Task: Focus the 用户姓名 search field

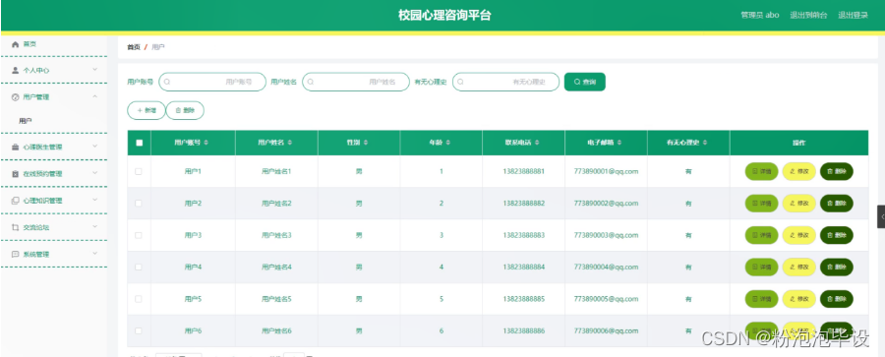Action: [x=356, y=82]
